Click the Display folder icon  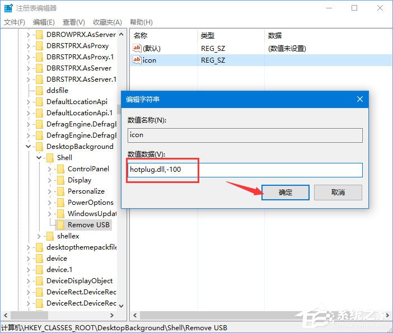(x=60, y=180)
